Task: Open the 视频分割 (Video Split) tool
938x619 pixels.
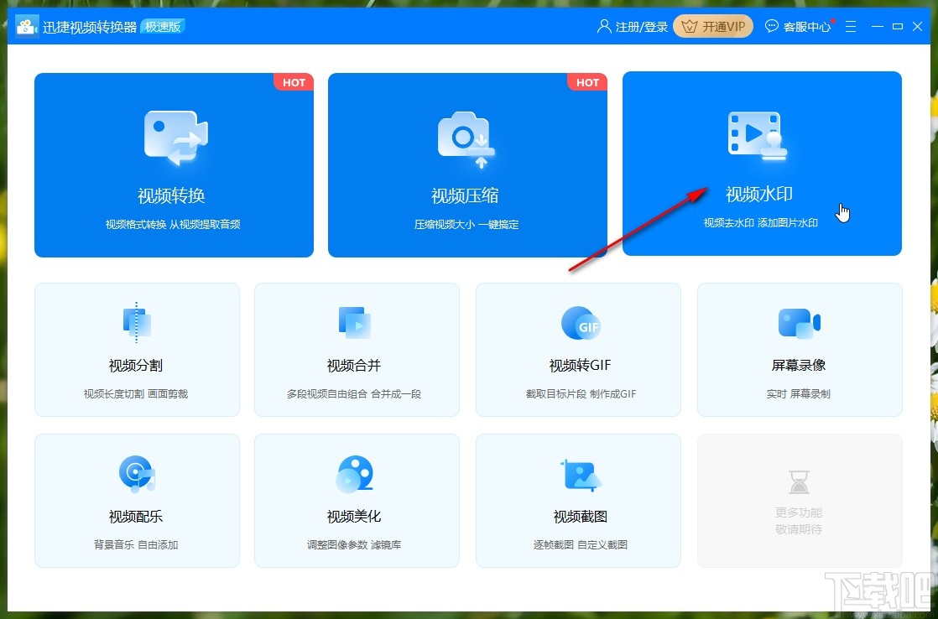Action: coord(137,350)
